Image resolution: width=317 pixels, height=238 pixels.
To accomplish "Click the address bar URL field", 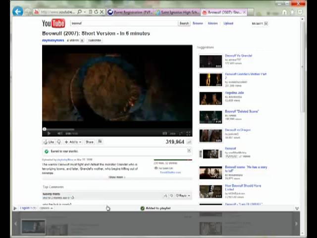I will tap(57, 12).
